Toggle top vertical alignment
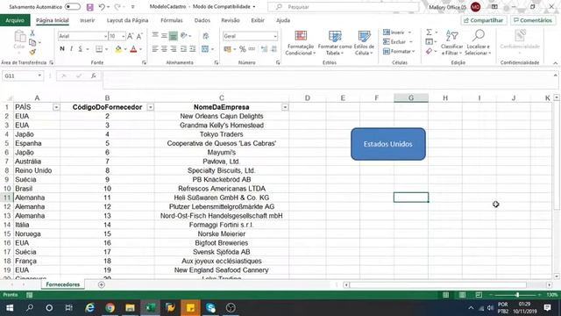Viewport: 561px width, 316px height. (155, 36)
